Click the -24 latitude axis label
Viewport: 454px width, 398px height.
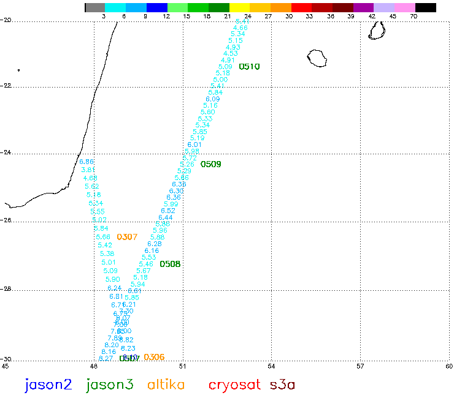pos(6,152)
